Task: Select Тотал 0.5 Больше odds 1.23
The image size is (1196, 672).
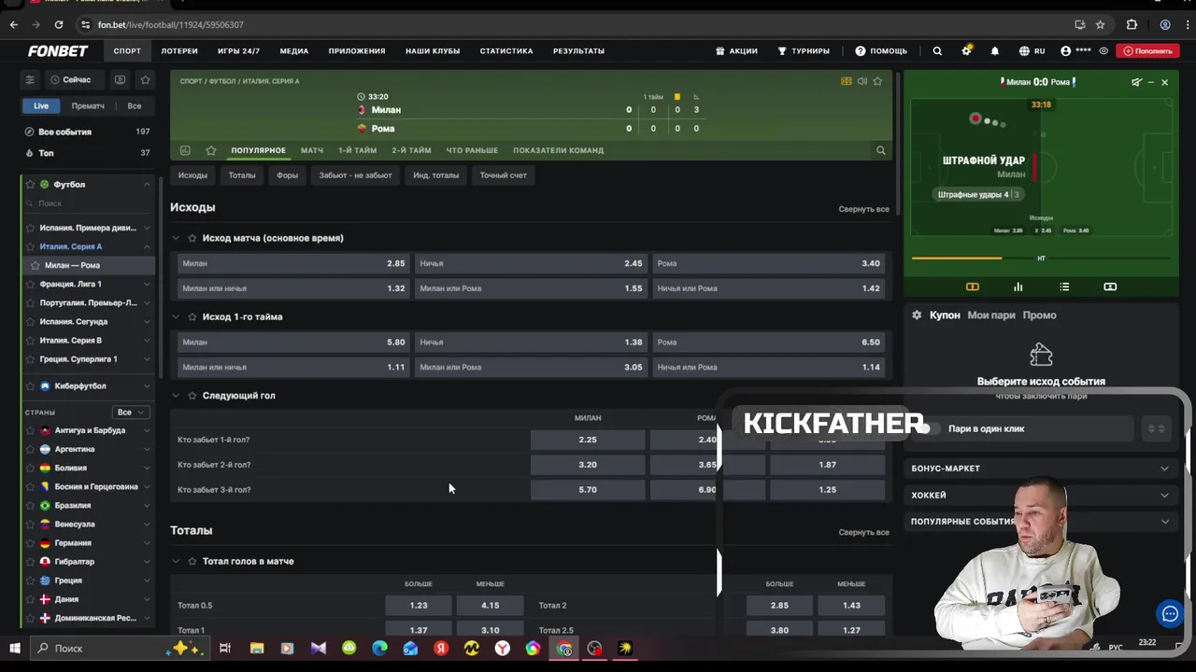Action: click(x=419, y=605)
